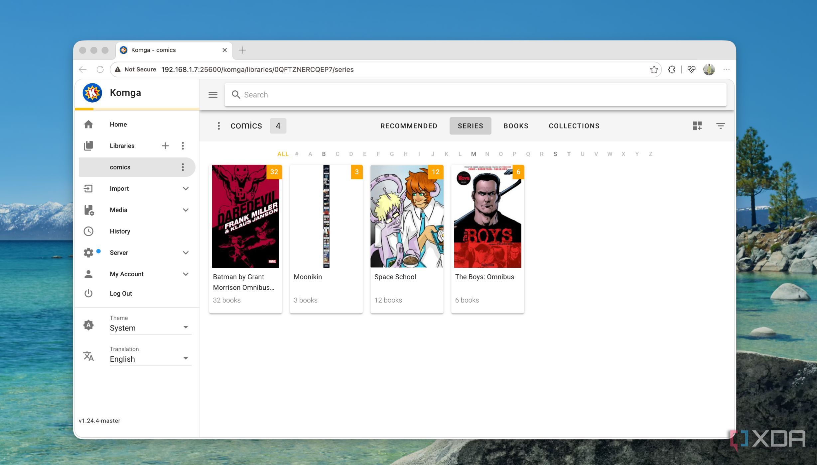Open browser settings ellipsis menu
This screenshot has width=817, height=465.
pyautogui.click(x=726, y=69)
